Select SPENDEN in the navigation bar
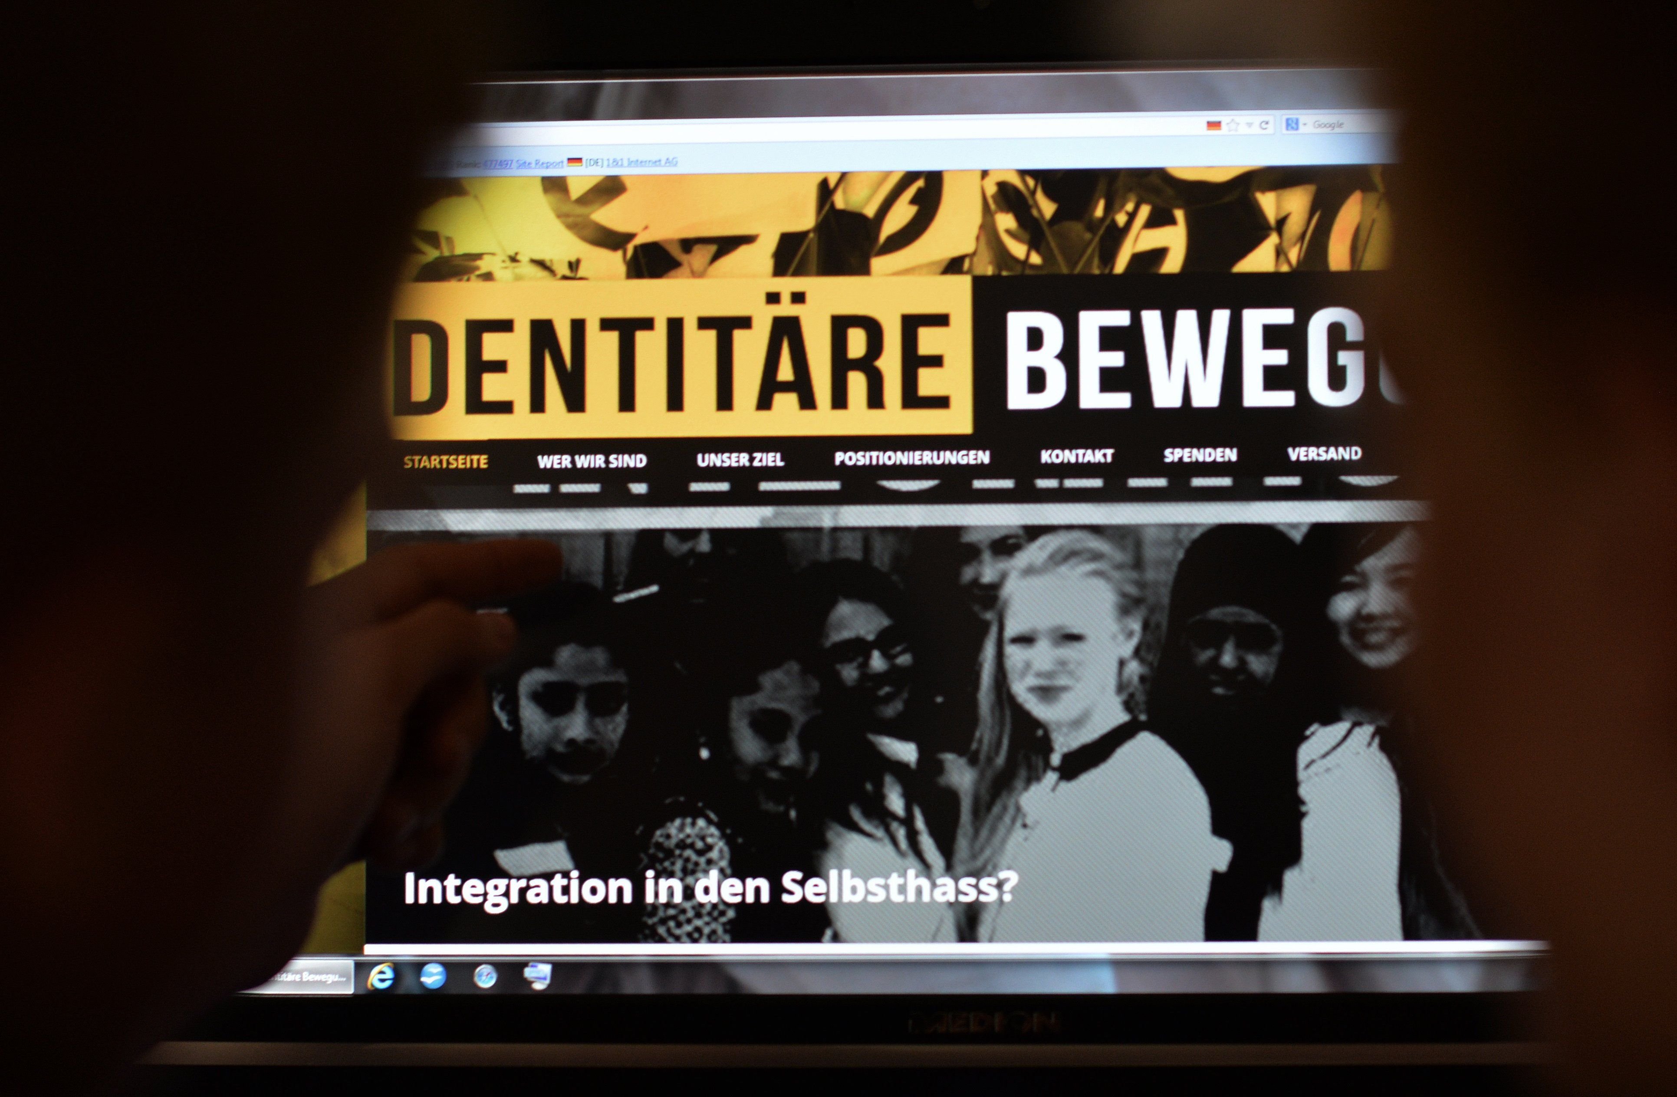The height and width of the screenshot is (1097, 1677). (1200, 456)
